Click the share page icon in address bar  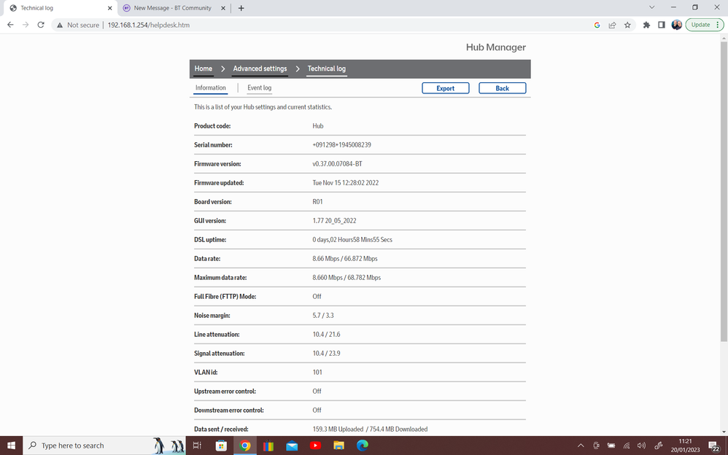612,25
